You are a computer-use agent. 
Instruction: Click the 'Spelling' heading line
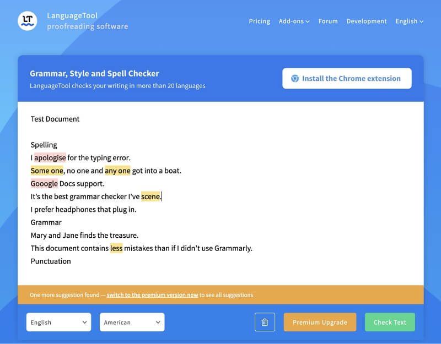pyautogui.click(x=44, y=145)
